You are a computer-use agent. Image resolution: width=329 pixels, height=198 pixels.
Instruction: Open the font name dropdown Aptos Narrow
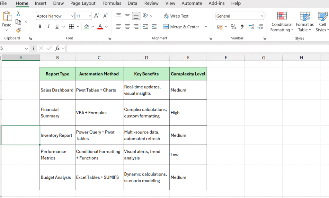pos(72,16)
